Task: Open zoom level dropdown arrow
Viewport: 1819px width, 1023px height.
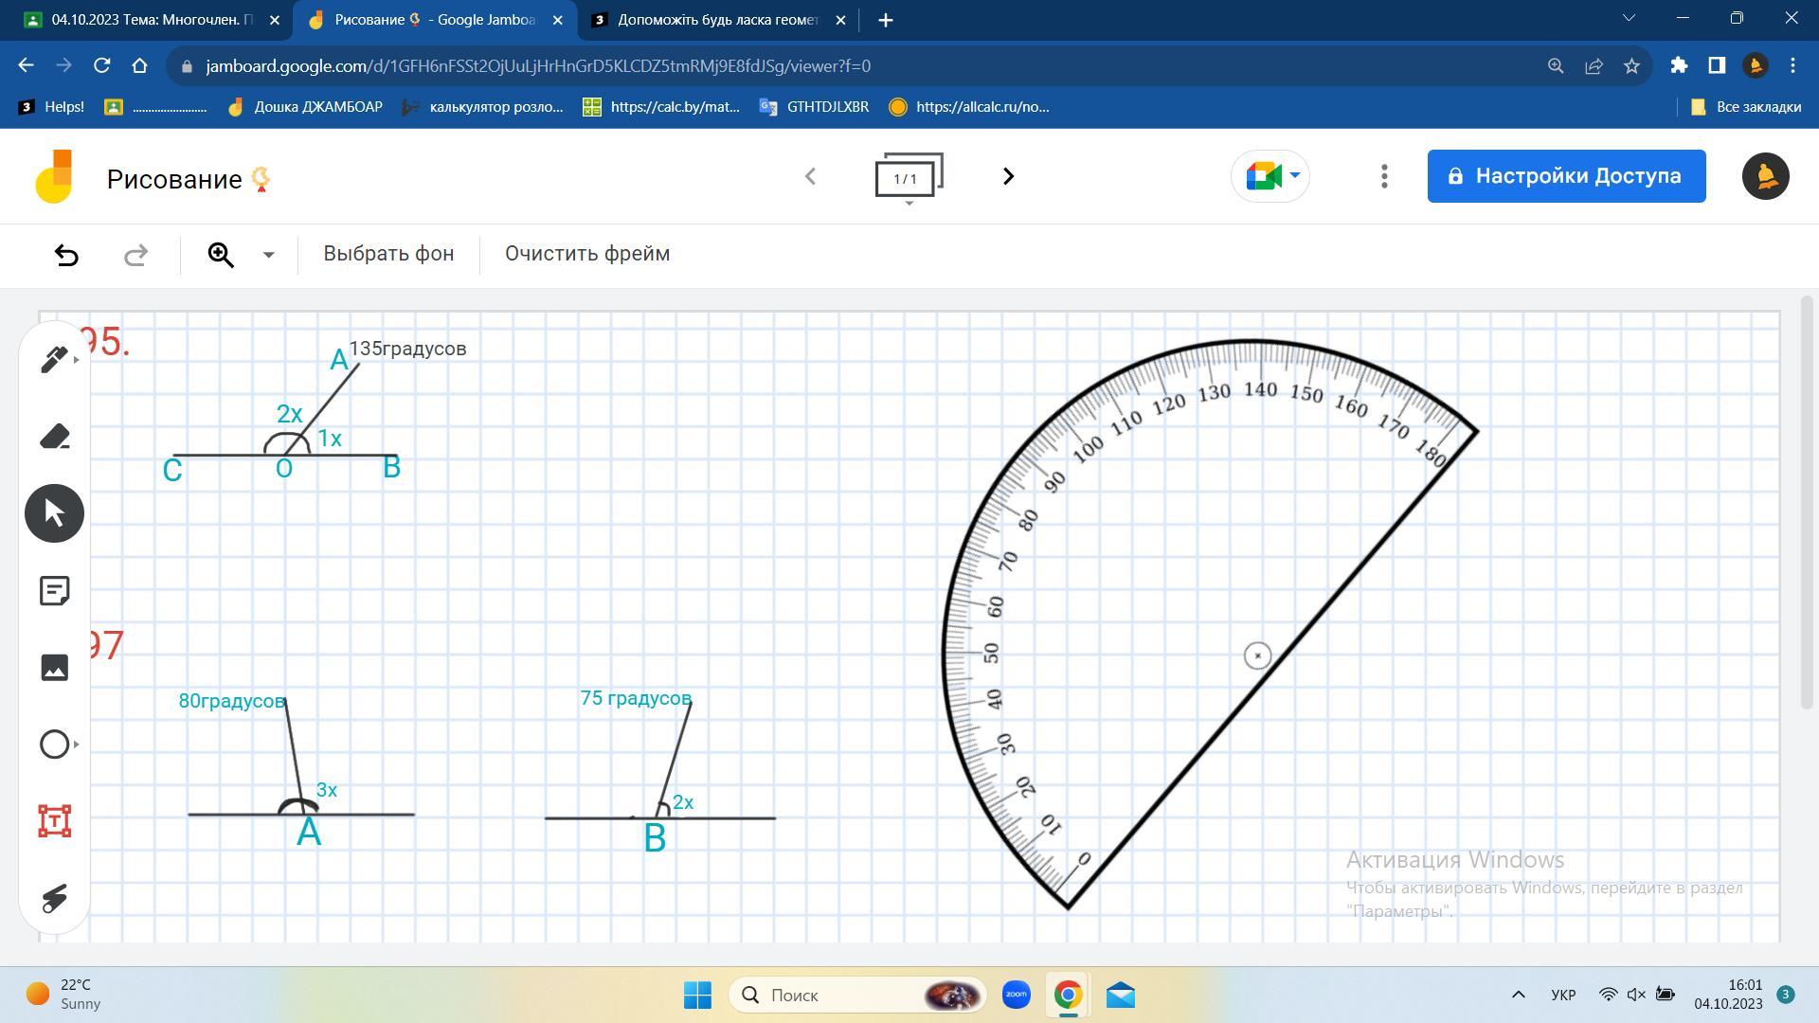Action: 268,255
